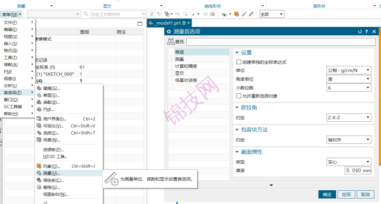Collapse the 设置 section
Viewport: 381px width, 204px height.
tap(237, 53)
